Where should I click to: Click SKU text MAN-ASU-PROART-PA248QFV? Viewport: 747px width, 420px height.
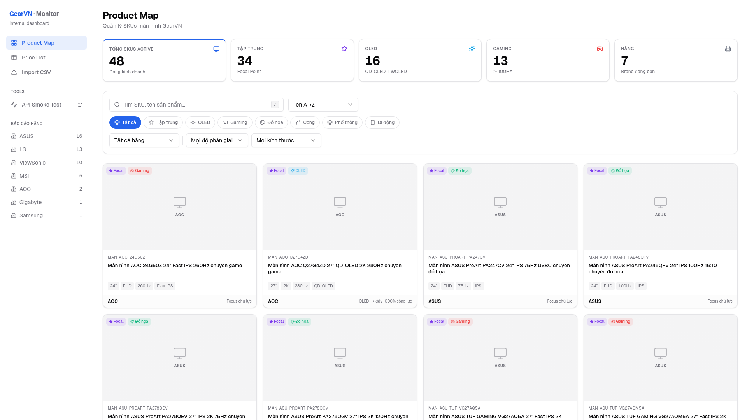pyautogui.click(x=618, y=257)
